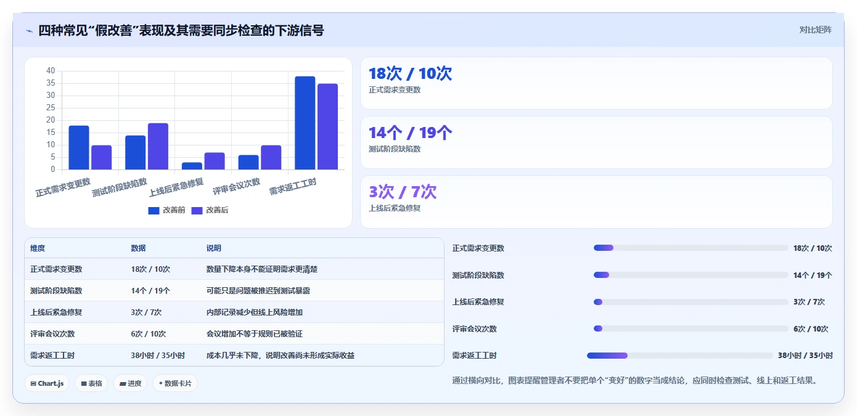857x416 pixels.
Task: Click the 对比矩阵 label in the header
Action: pos(815,30)
